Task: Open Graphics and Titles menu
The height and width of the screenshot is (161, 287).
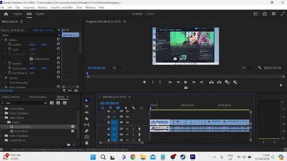Action: [x=62, y=8]
